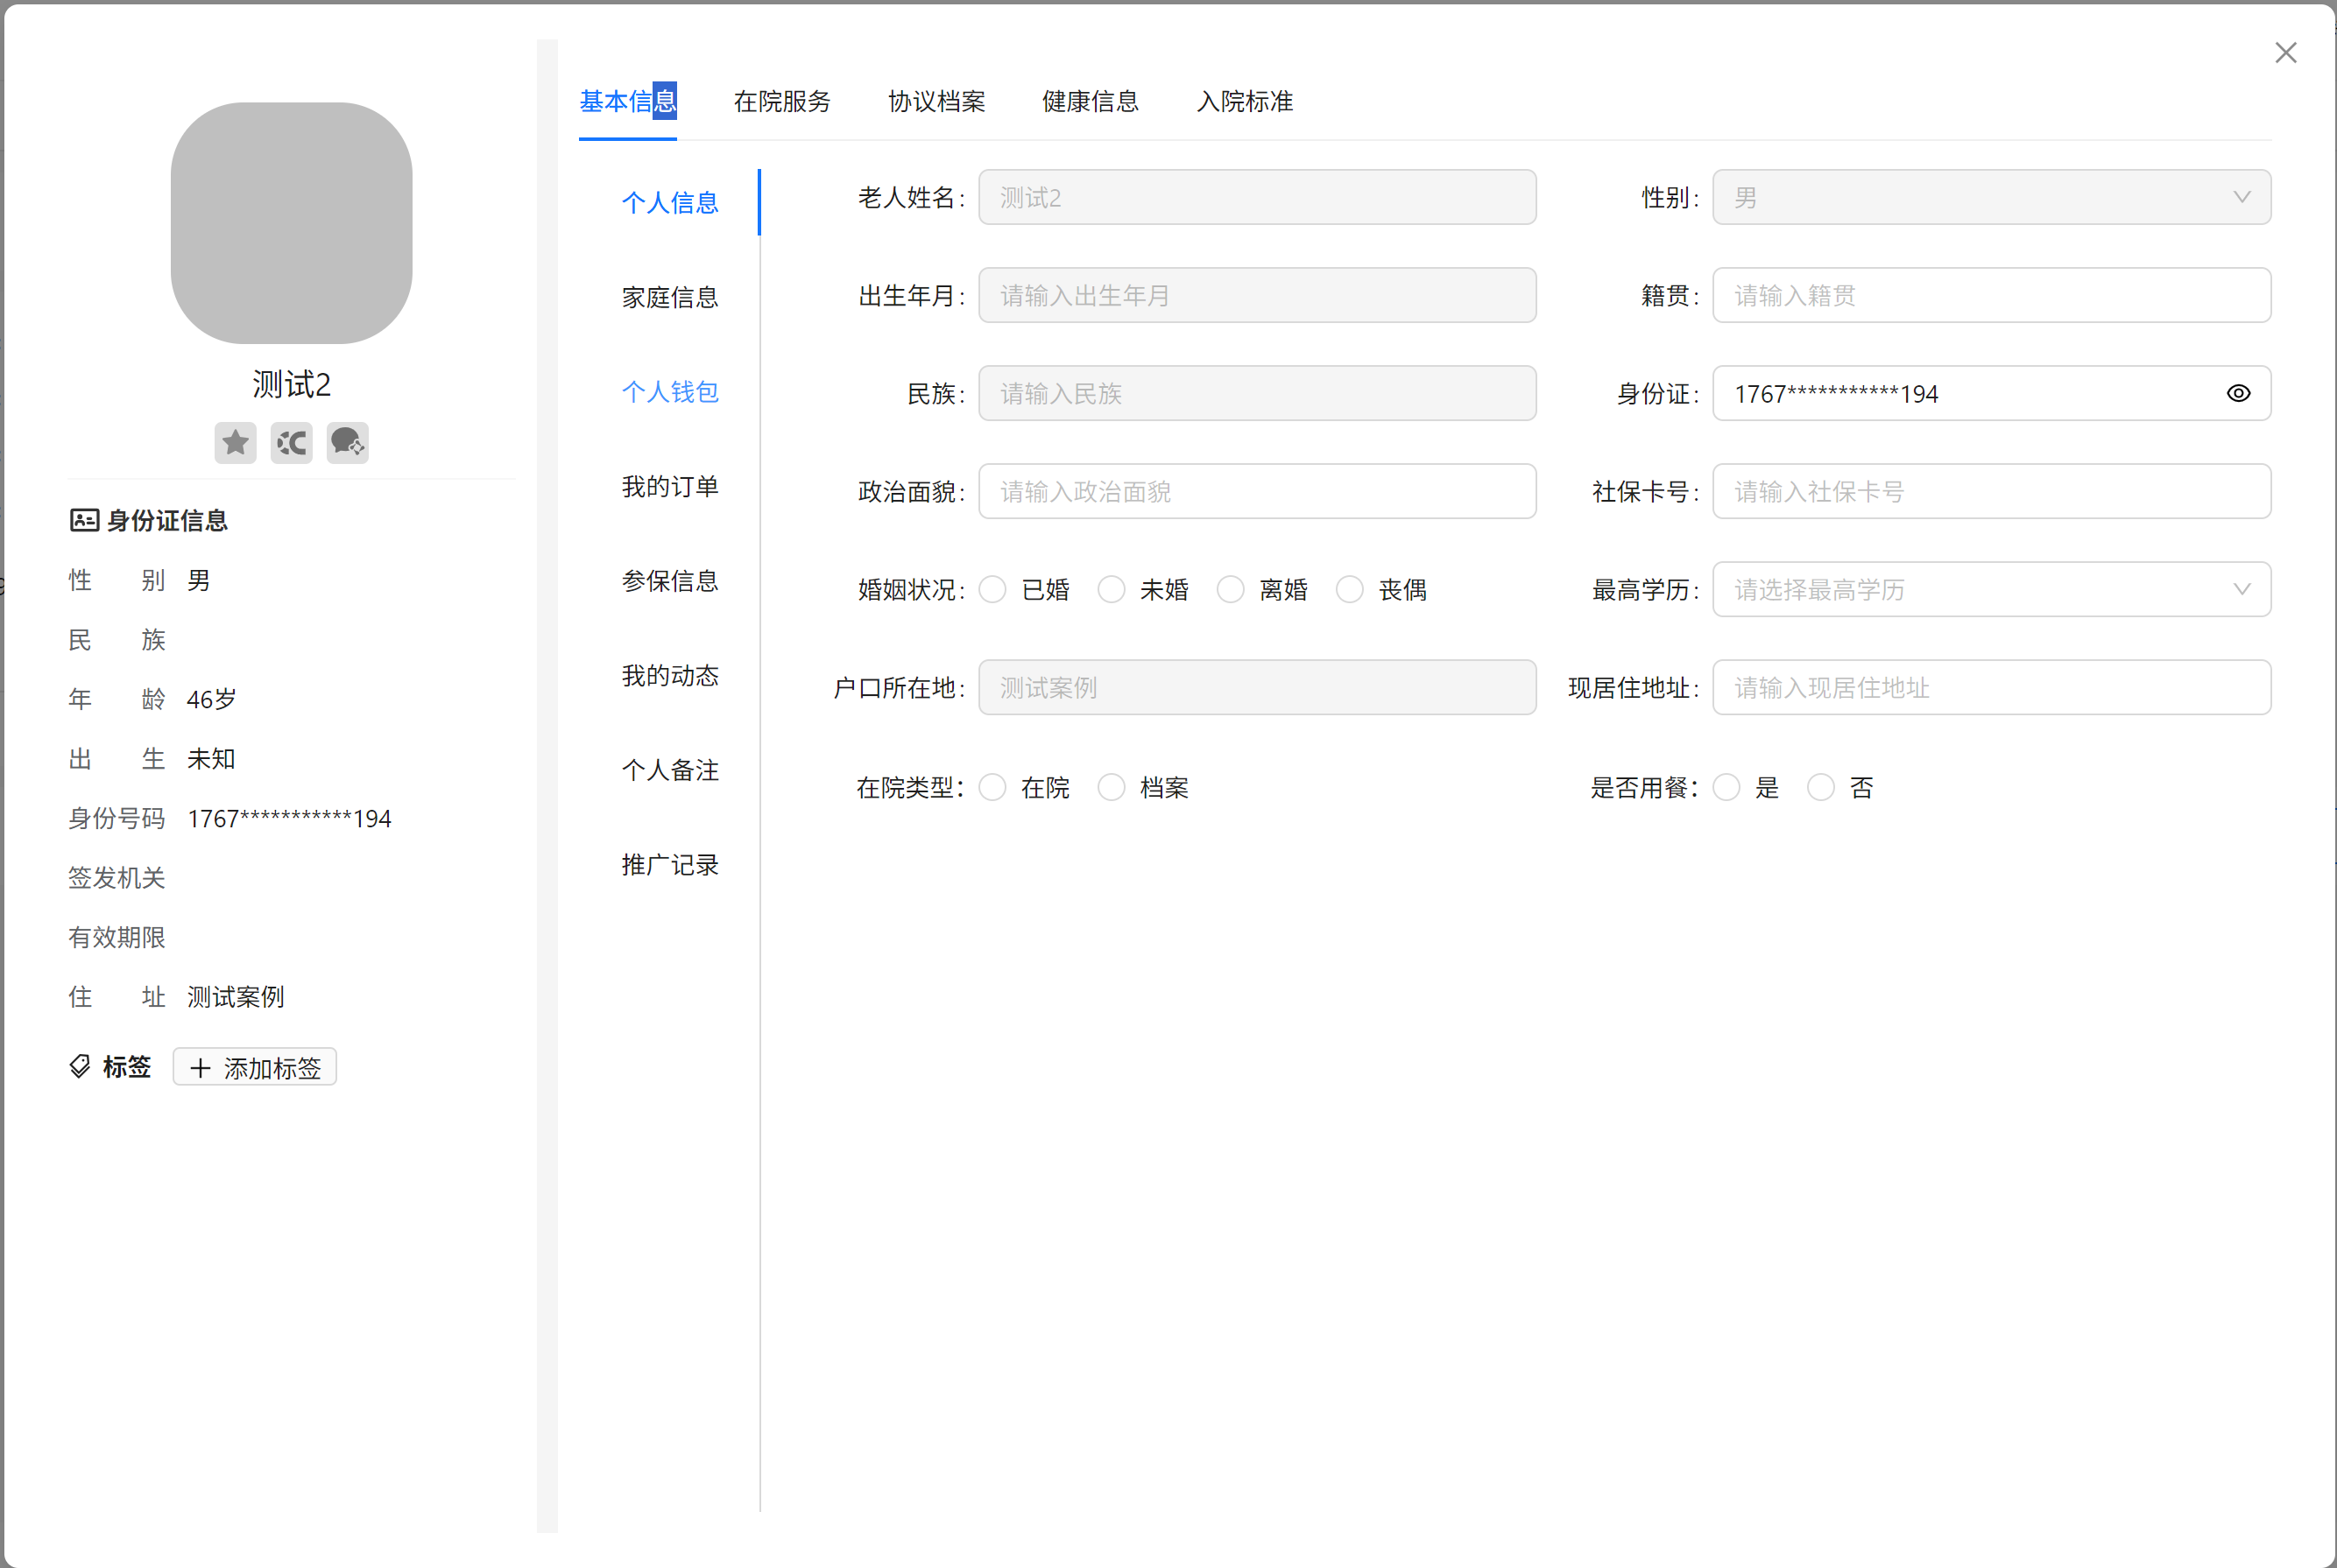Choose 档案 for 在院类型
Viewport: 2337px width, 1568px height.
[x=1112, y=788]
